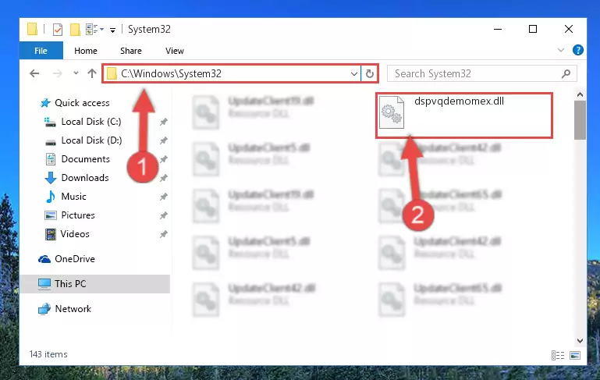Select the dspvqdemomex.dll file icon
The width and height of the screenshot is (600, 380).
click(392, 112)
